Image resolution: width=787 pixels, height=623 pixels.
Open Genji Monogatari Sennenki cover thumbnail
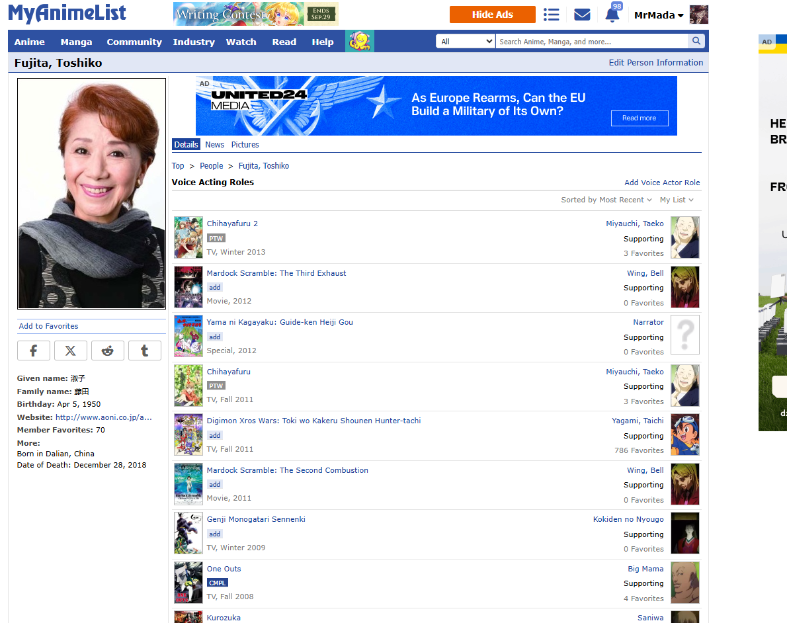[x=188, y=533]
